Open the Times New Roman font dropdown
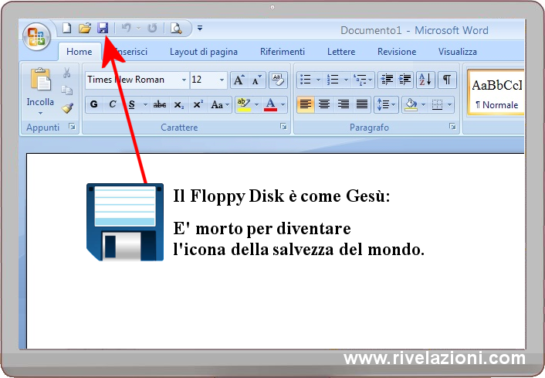 [184, 80]
